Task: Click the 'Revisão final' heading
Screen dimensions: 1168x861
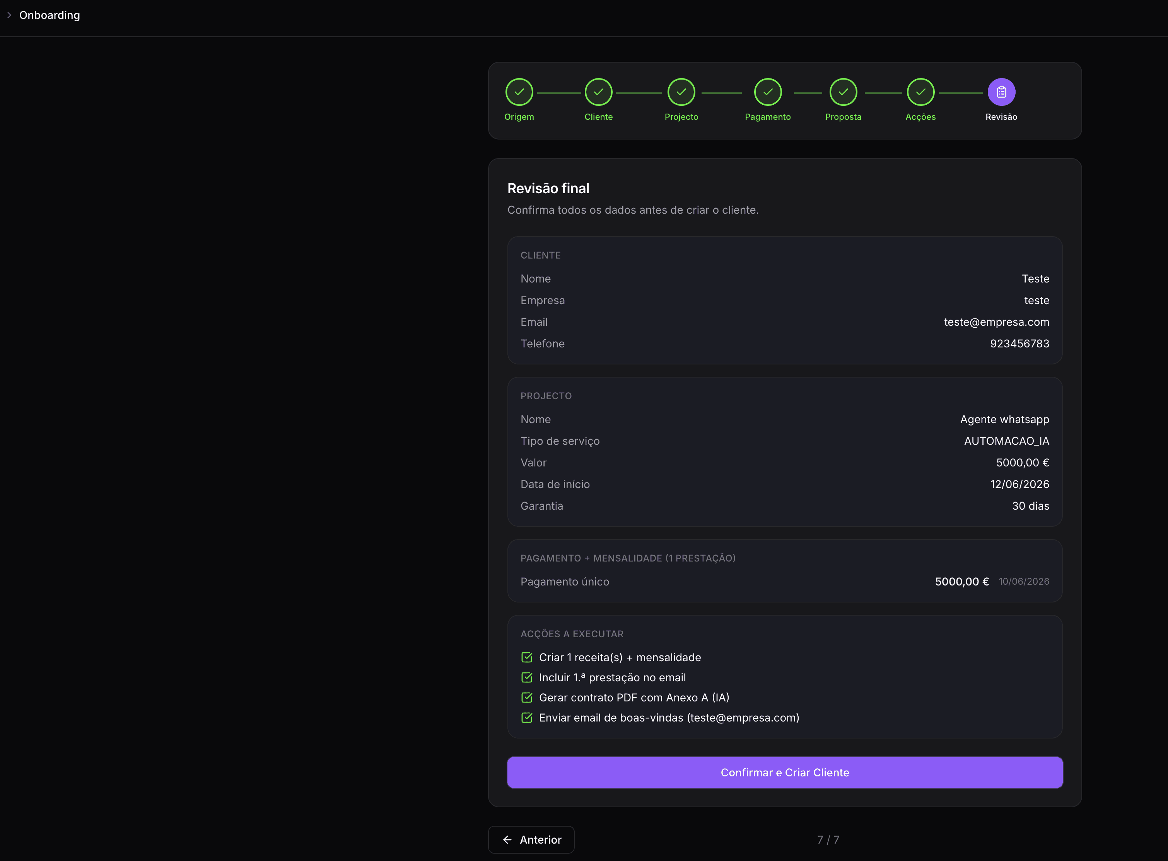Action: coord(548,188)
